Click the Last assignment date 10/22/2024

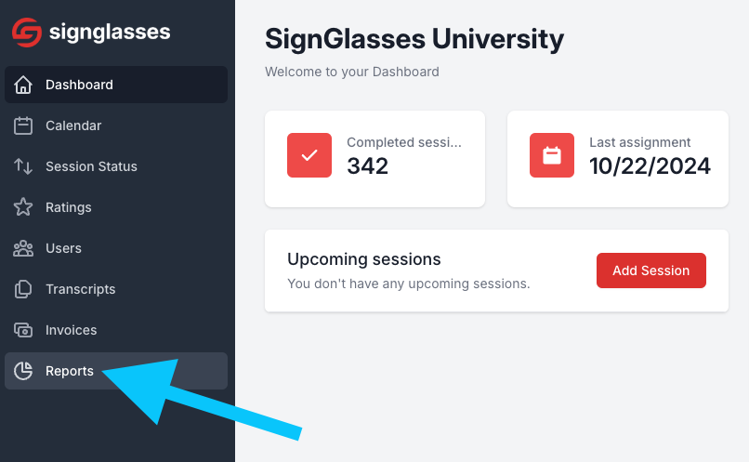(x=650, y=166)
